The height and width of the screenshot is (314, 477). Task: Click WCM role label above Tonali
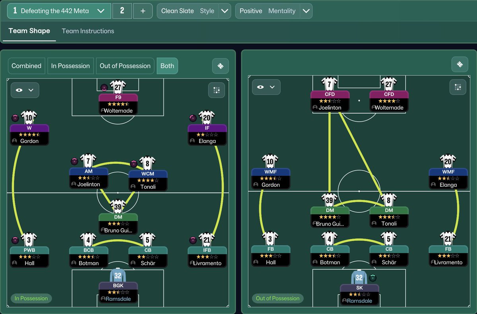(x=147, y=174)
